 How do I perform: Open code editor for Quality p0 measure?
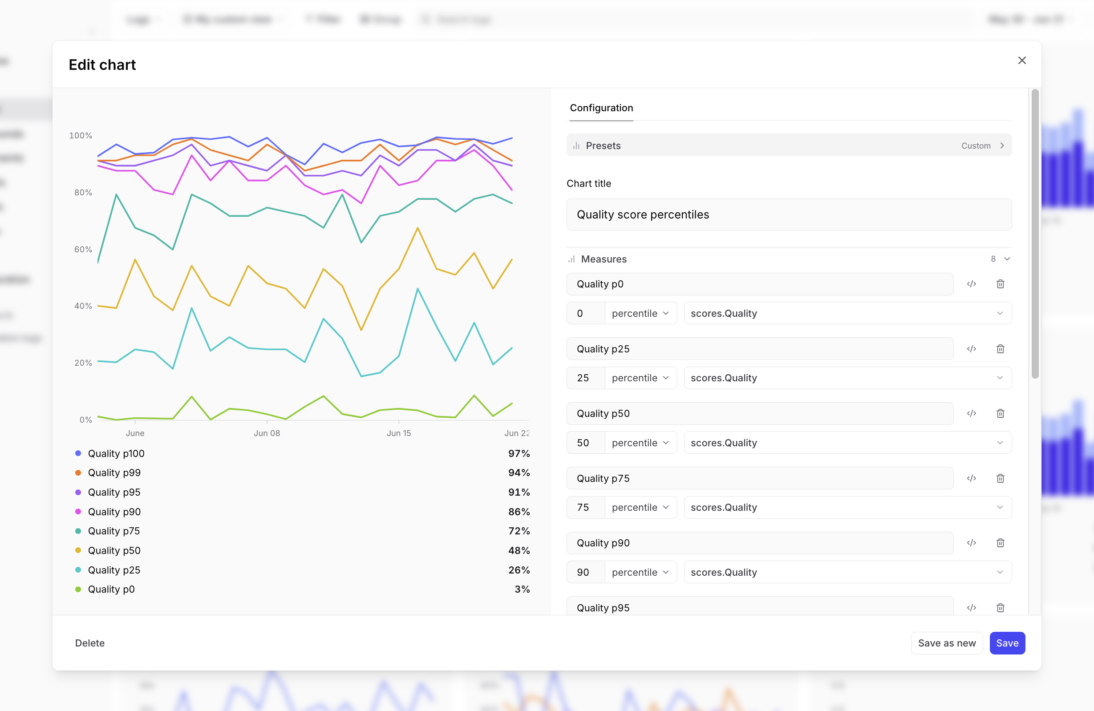[971, 284]
